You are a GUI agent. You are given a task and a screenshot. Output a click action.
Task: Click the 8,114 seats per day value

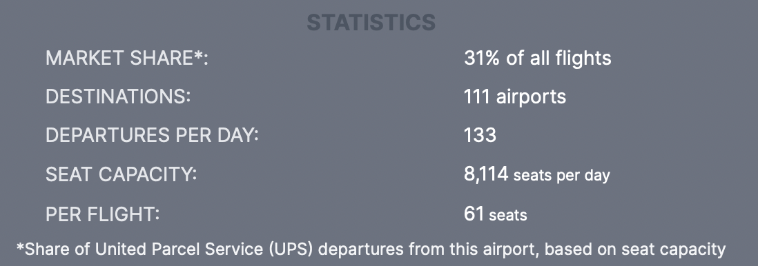tap(537, 174)
